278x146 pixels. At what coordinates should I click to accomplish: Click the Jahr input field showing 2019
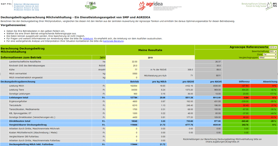click(x=150, y=58)
